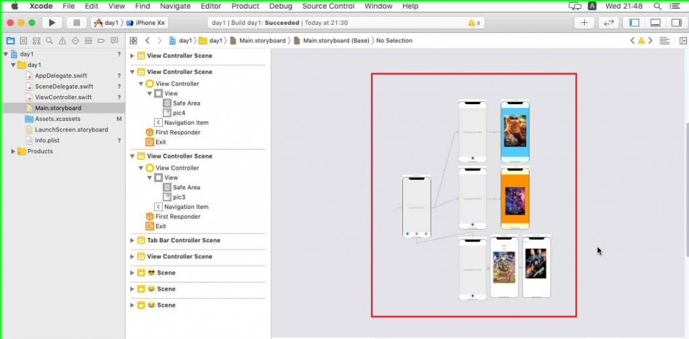The image size is (689, 339).
Task: Open the find navigator magnifier icon
Action: tap(49, 41)
